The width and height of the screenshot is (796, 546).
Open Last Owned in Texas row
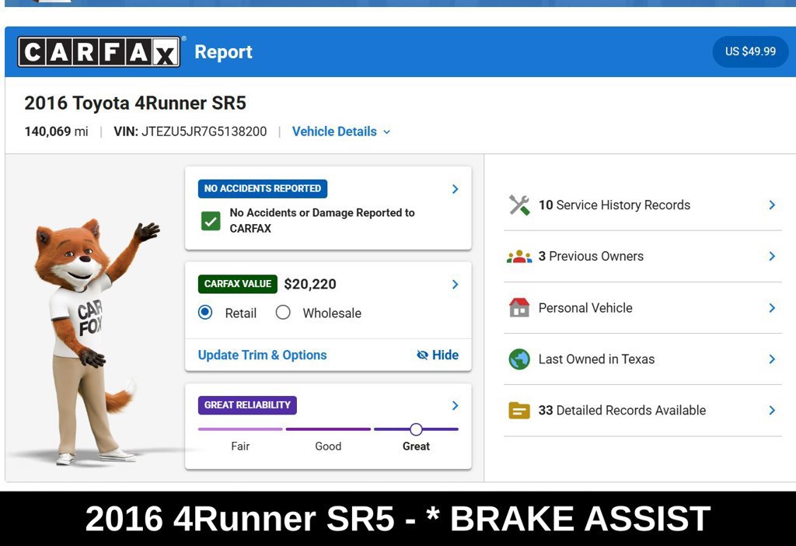coord(642,359)
